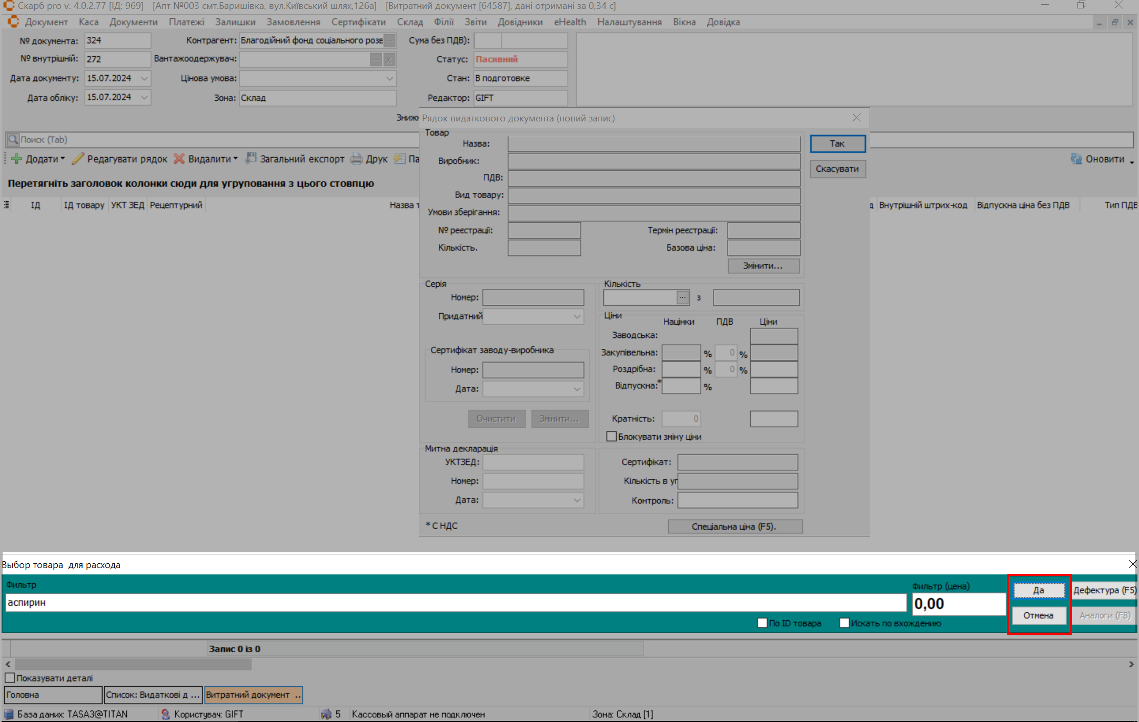Open the Дата обліку date dropdown

pos(144,97)
